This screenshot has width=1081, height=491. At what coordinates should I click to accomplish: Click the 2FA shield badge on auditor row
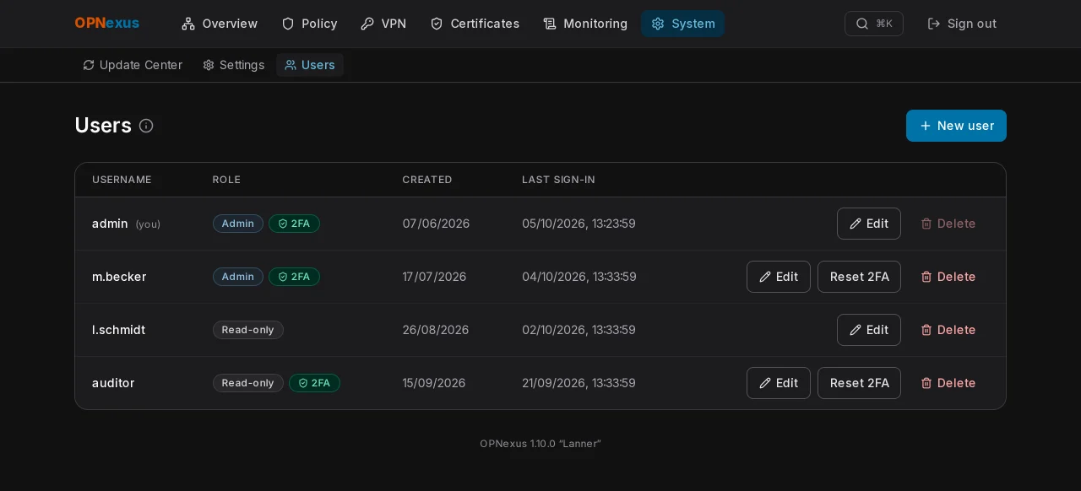(x=314, y=383)
